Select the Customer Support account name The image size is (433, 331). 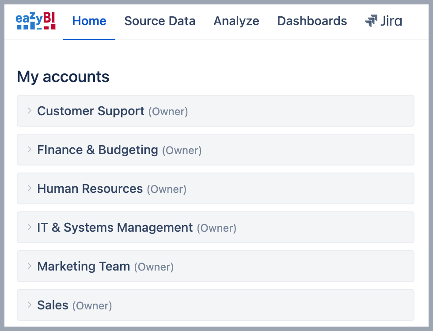pyautogui.click(x=91, y=111)
